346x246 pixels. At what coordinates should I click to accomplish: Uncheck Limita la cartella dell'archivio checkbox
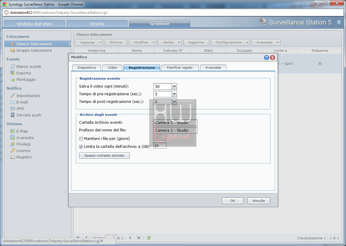click(x=81, y=146)
